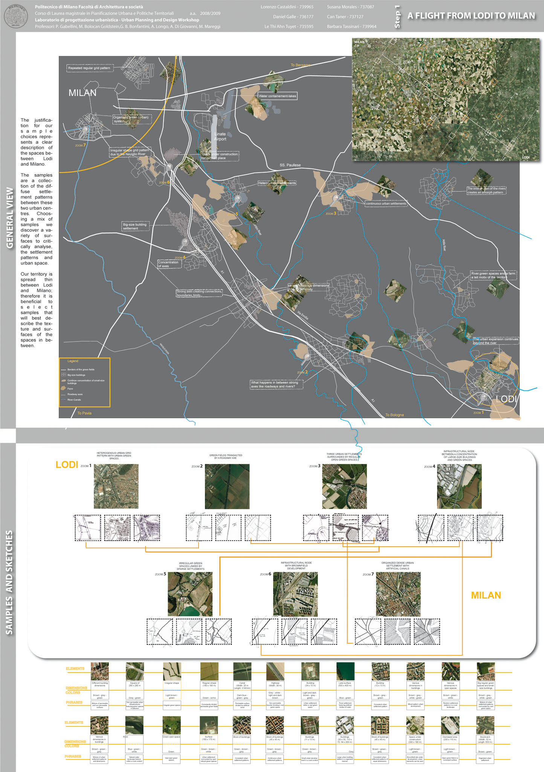
Task: Click the 'To Bergamo' road label
Action: (300, 65)
